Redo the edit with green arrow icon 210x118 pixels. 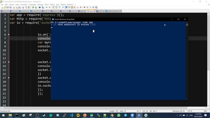[36, 7]
